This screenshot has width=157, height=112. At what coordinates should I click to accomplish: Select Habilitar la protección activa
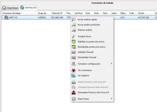[92, 42]
